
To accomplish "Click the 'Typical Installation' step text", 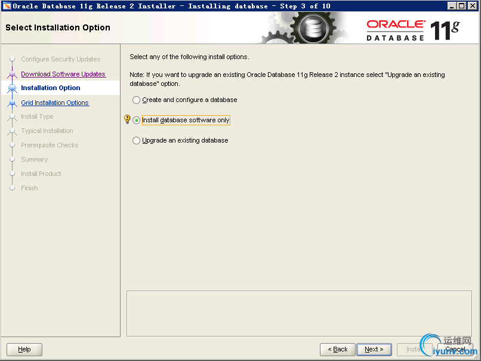I will point(47,131).
